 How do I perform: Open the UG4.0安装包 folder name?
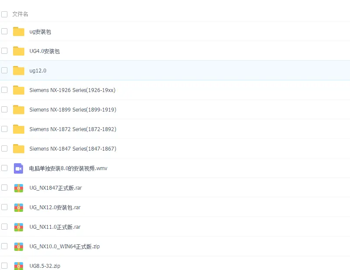(x=44, y=51)
